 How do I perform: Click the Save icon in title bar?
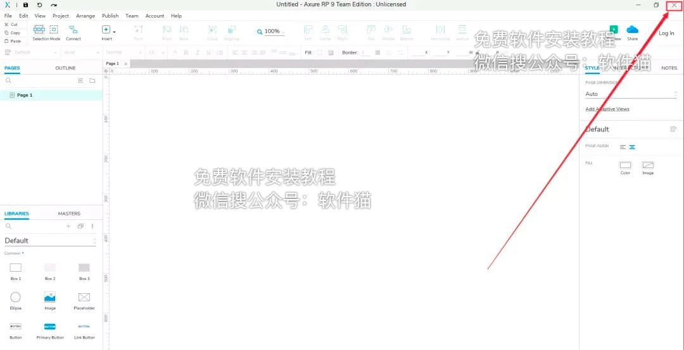point(25,5)
